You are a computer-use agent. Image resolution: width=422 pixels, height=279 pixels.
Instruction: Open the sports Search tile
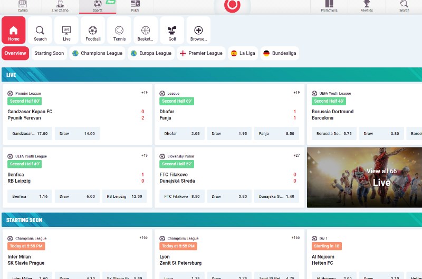click(x=40, y=30)
